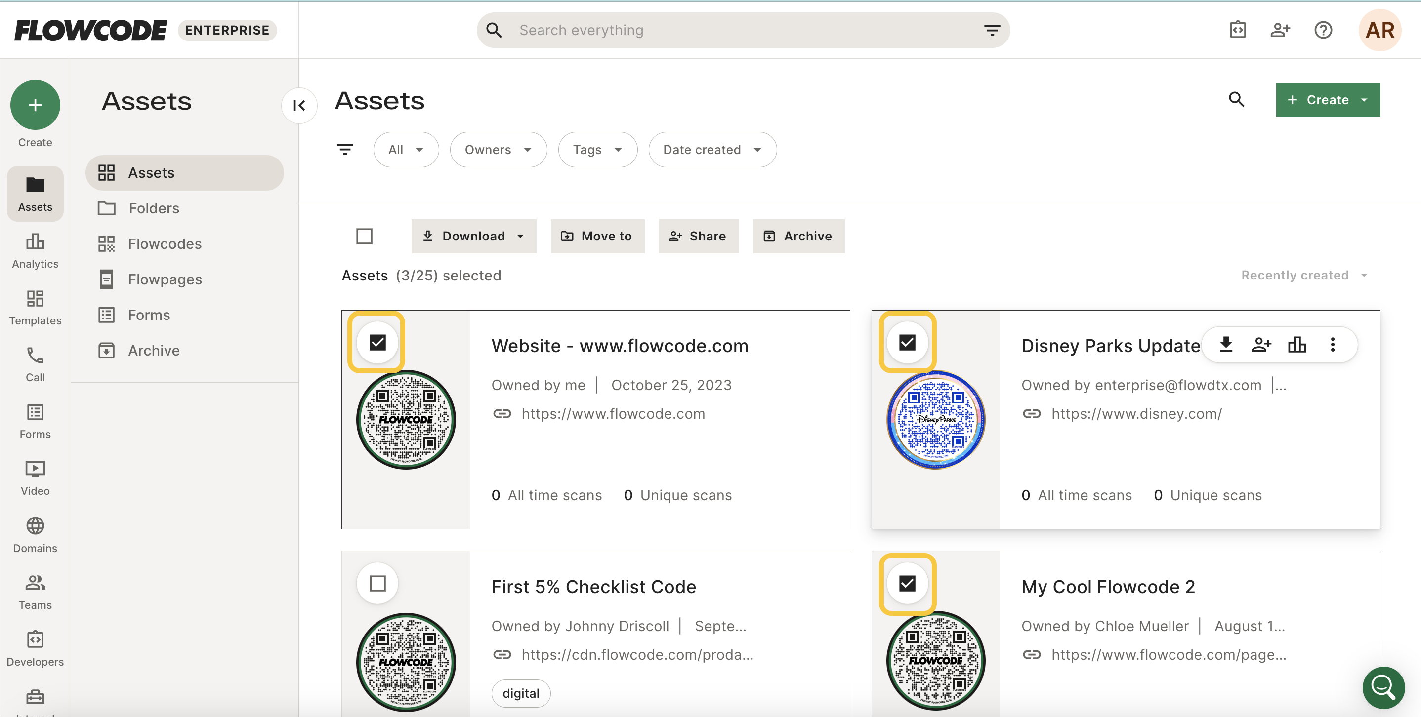Open Teams in the left rail
Screen dimensions: 1421x717
(35, 592)
